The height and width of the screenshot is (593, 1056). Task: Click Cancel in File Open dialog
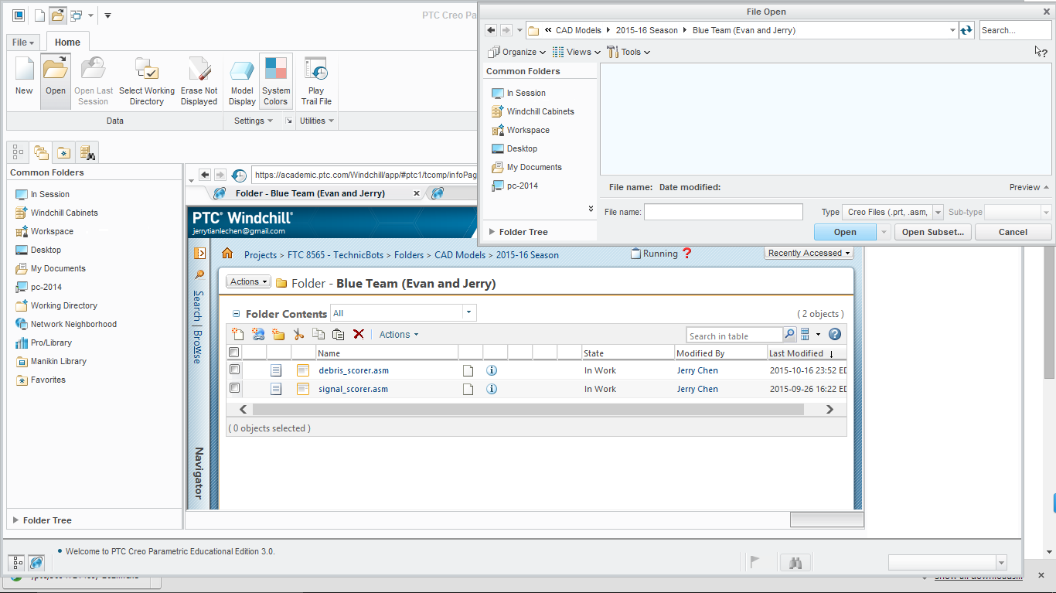pyautogui.click(x=1013, y=232)
